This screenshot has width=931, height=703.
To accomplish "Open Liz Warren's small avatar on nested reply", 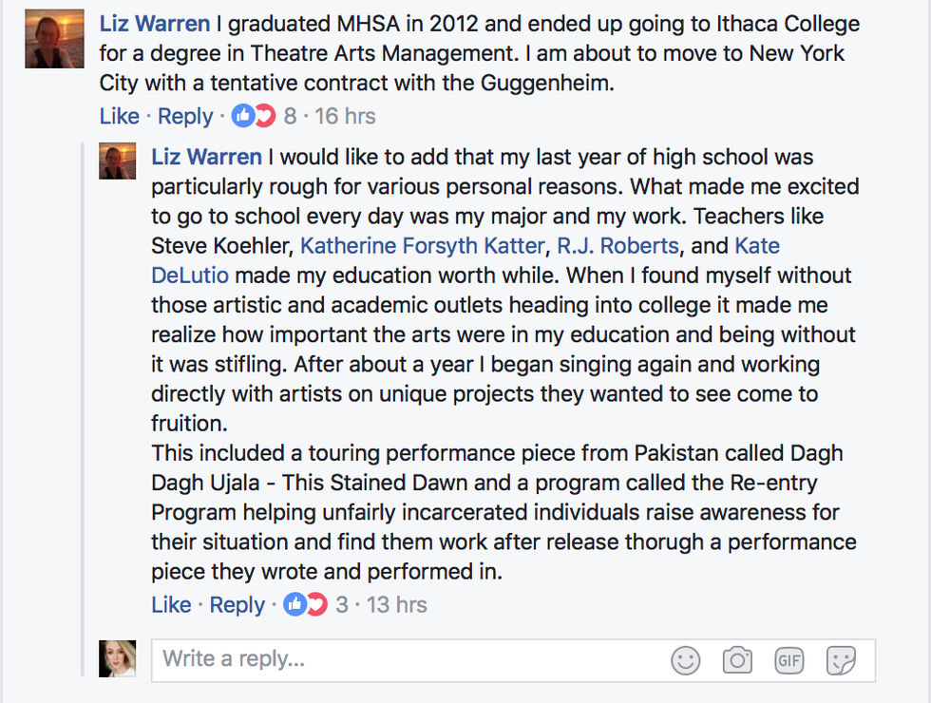I will (118, 161).
